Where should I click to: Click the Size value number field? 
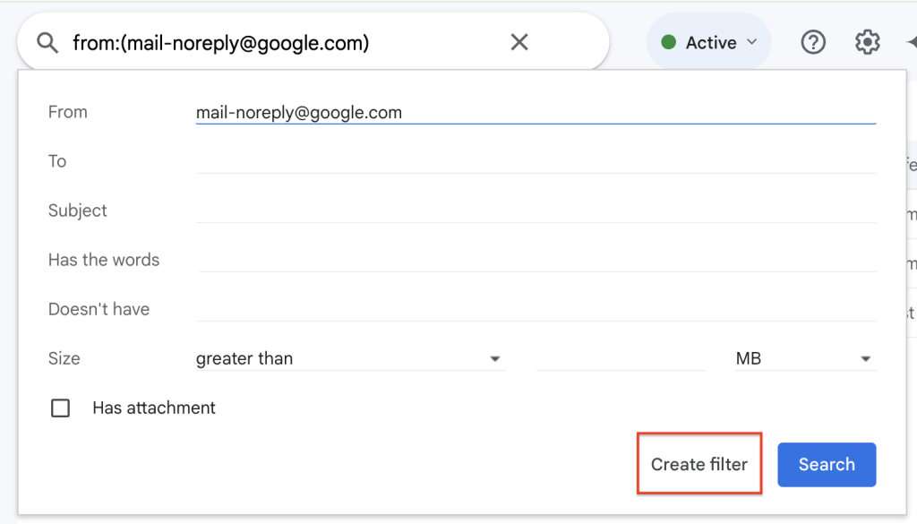620,358
